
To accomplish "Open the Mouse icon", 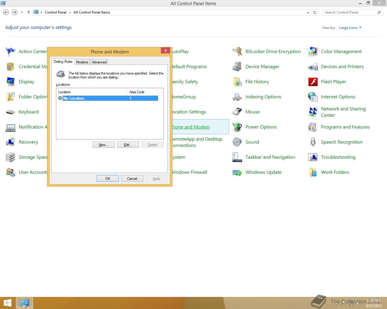I will [x=237, y=112].
